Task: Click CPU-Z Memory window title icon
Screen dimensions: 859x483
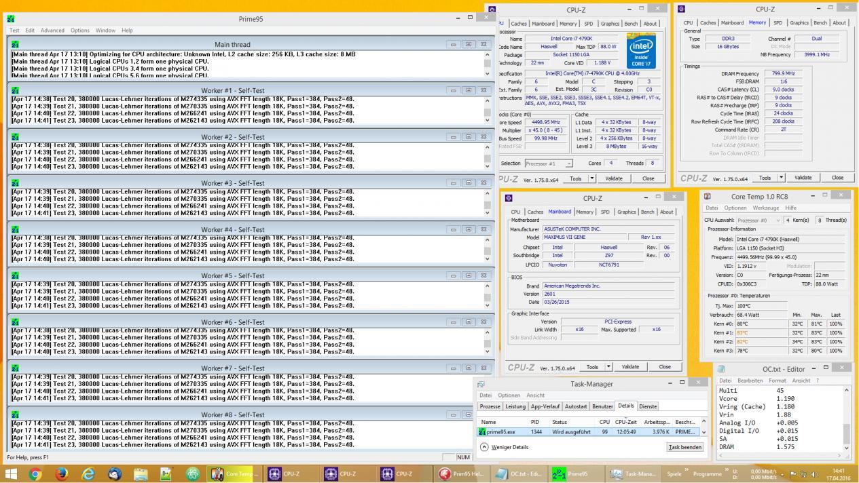Action: click(x=681, y=9)
